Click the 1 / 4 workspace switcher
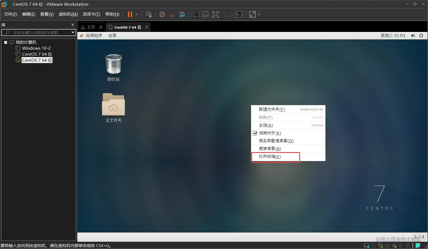 (x=419, y=237)
